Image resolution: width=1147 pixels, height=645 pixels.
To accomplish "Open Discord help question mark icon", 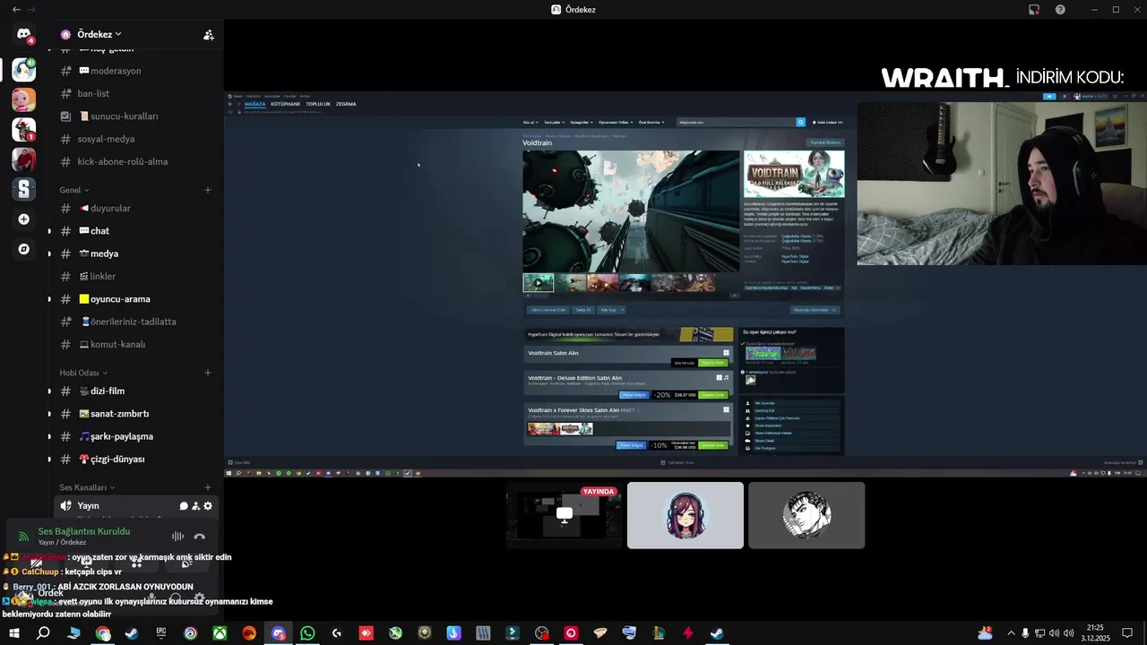I will [x=1061, y=9].
